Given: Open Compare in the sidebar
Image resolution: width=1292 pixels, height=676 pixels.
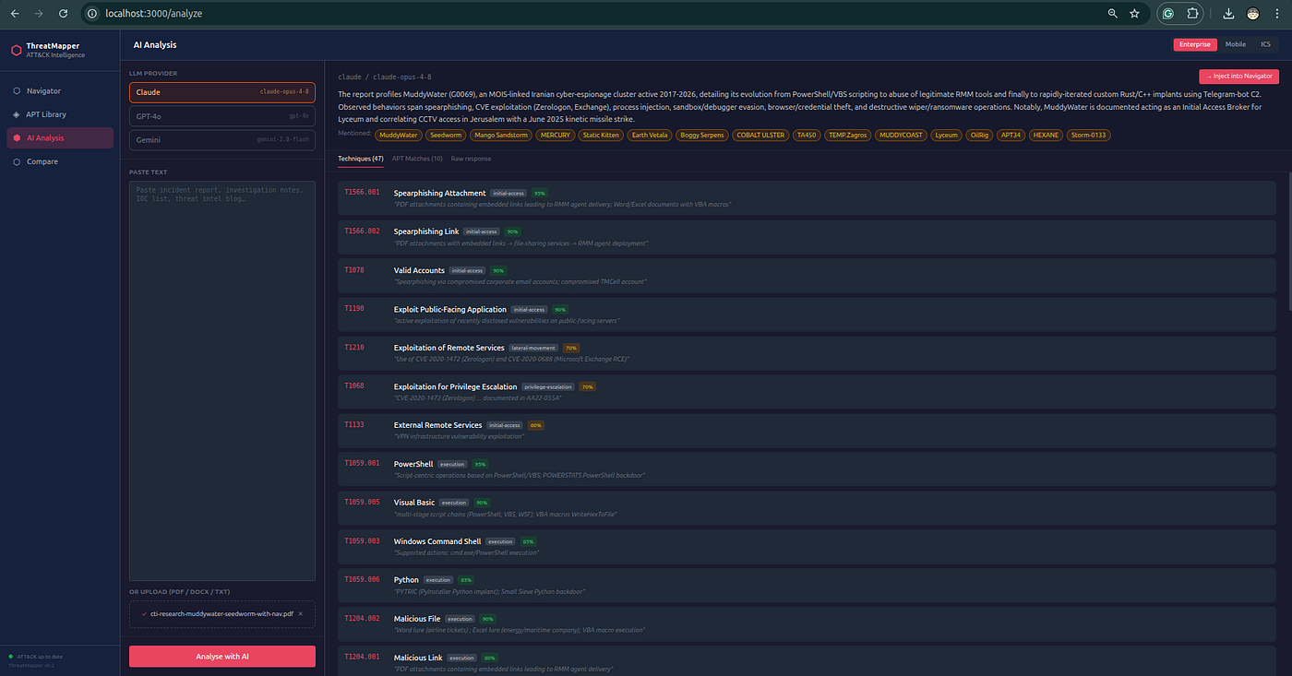Looking at the screenshot, I should [60, 161].
